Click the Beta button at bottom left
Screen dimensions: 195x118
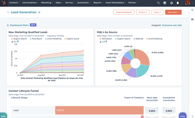click(x=3, y=116)
